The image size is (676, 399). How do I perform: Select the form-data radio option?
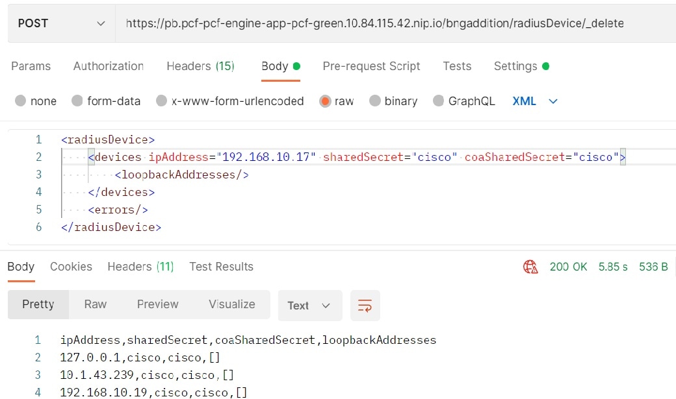pos(77,101)
